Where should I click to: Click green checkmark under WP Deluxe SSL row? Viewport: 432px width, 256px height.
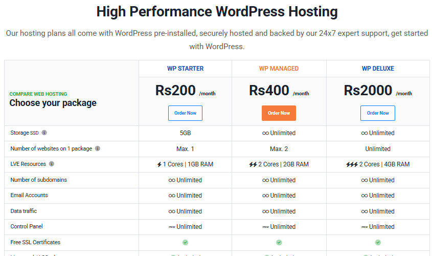pyautogui.click(x=378, y=243)
